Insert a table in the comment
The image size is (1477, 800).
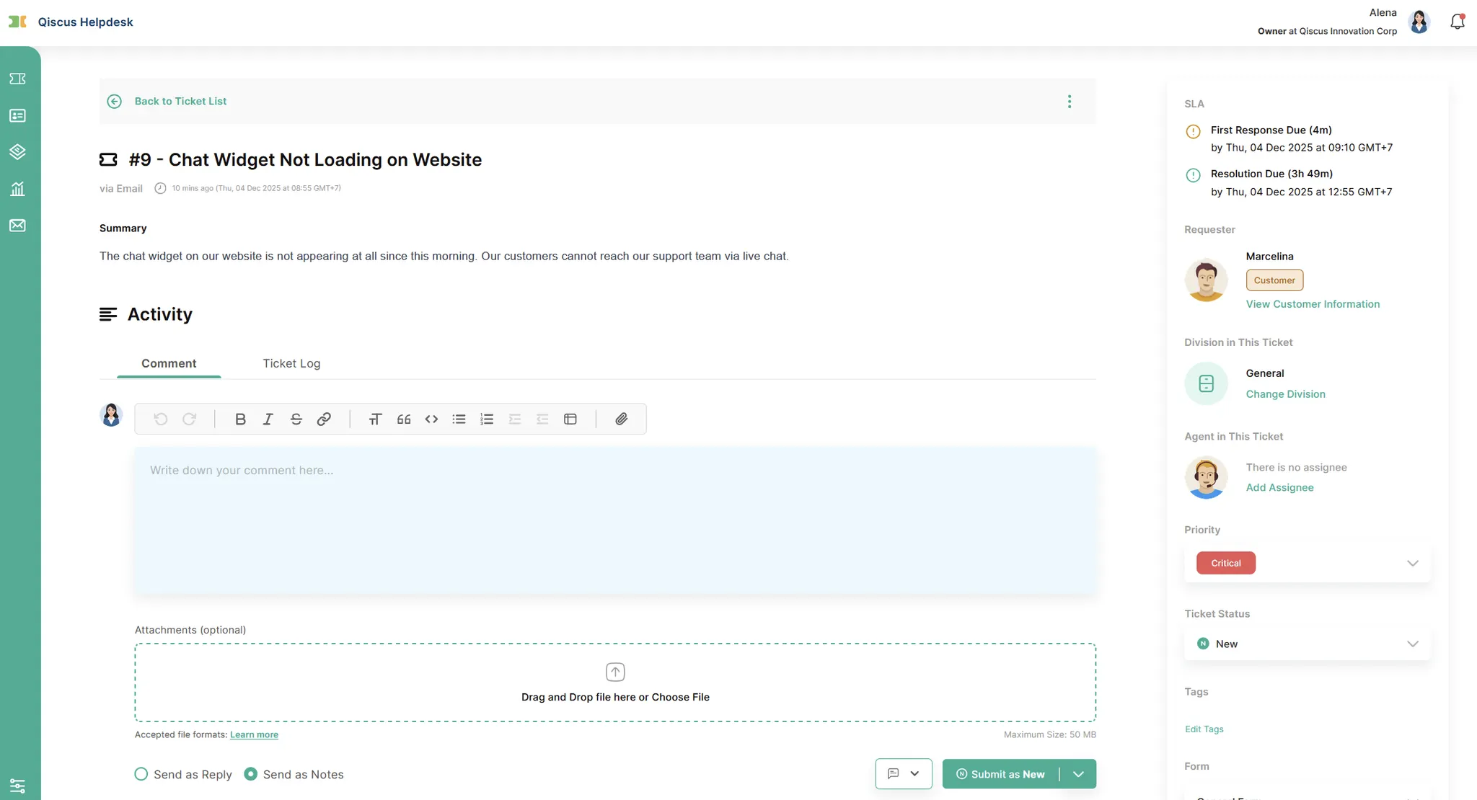pyautogui.click(x=570, y=419)
